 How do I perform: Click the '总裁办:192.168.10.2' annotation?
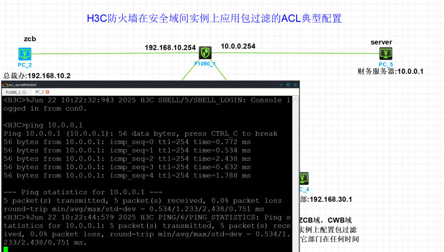click(37, 75)
